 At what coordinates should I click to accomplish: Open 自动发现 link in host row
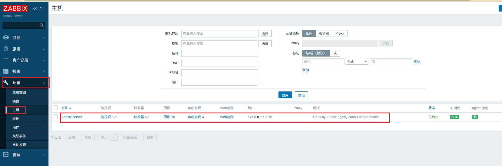(x=194, y=117)
